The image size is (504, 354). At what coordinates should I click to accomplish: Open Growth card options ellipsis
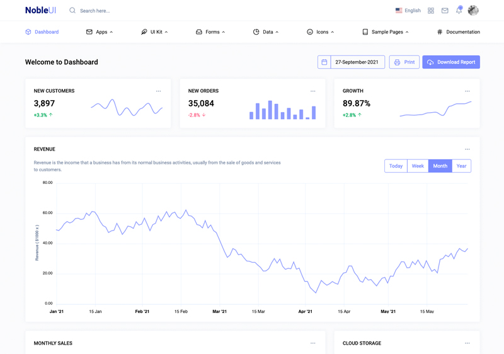pyautogui.click(x=467, y=91)
